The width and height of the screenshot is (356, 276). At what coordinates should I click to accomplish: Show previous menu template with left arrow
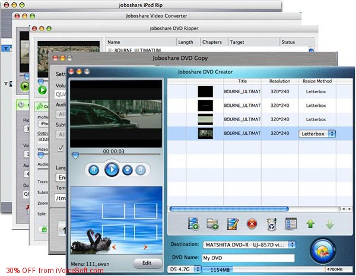[x=114, y=247]
